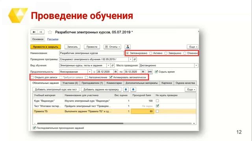
Task: Go forward with the right arrow button
Action: (41, 32)
